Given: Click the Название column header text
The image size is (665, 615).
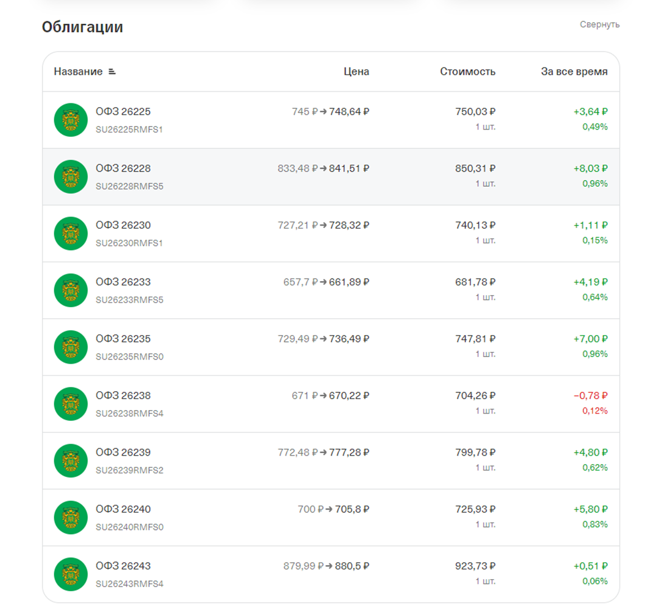Looking at the screenshot, I should [78, 72].
